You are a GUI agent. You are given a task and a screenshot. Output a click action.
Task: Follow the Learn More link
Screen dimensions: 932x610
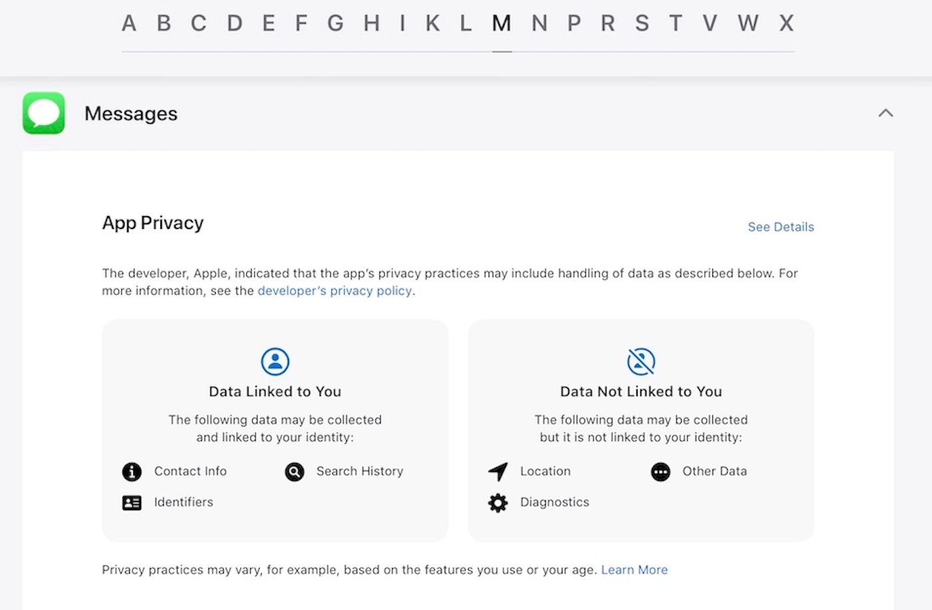tap(634, 570)
